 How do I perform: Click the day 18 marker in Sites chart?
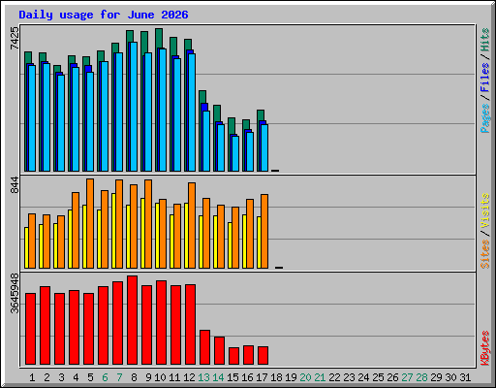[x=279, y=268]
